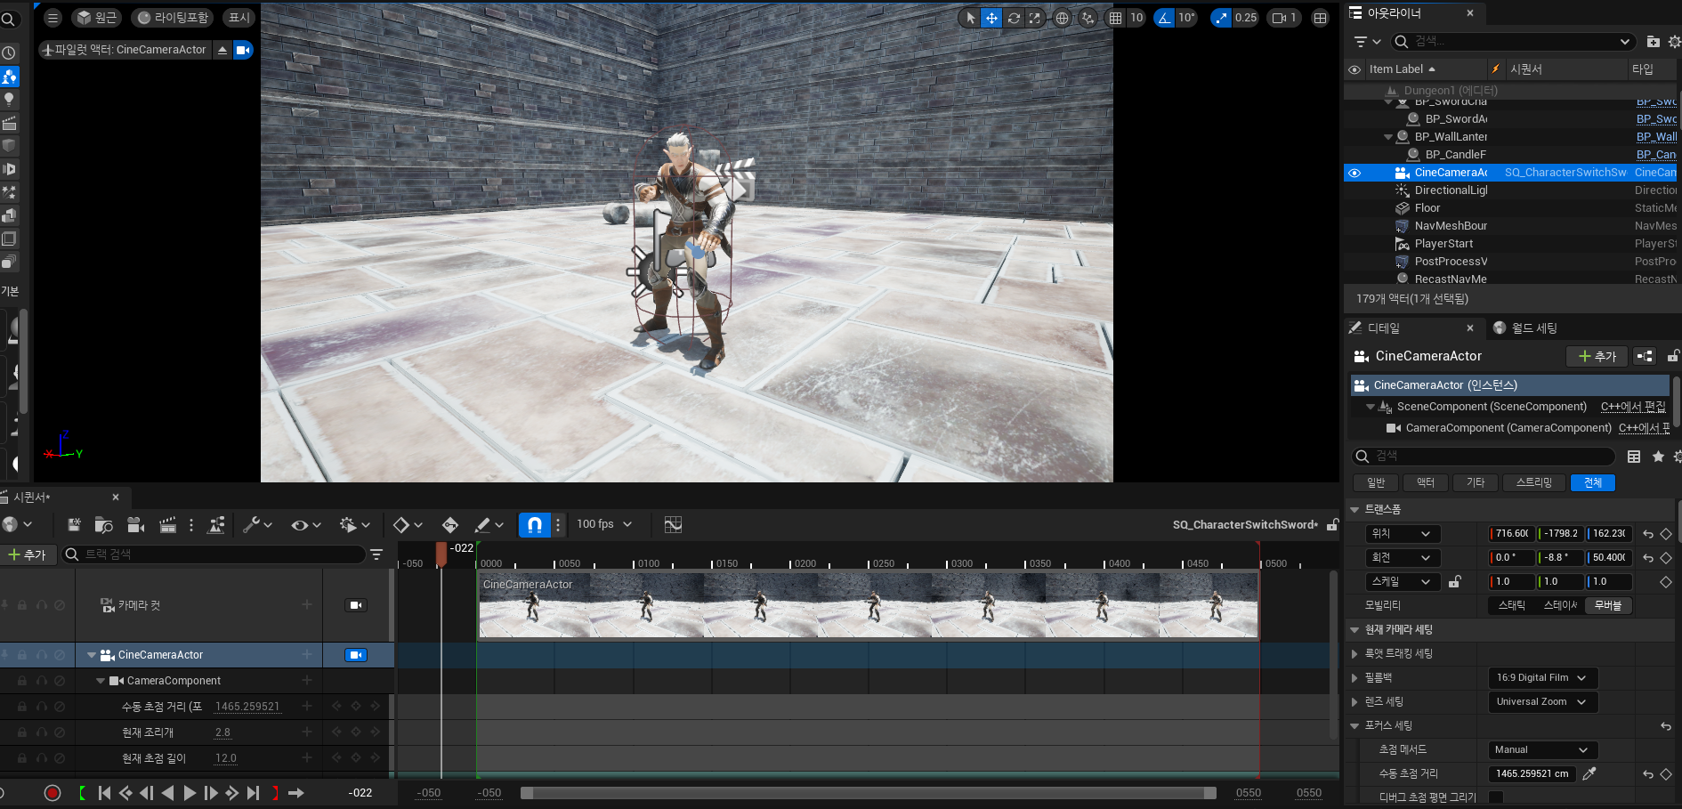This screenshot has width=1682, height=809.
Task: Click the 라이팅포함 view mode button
Action: point(173,18)
